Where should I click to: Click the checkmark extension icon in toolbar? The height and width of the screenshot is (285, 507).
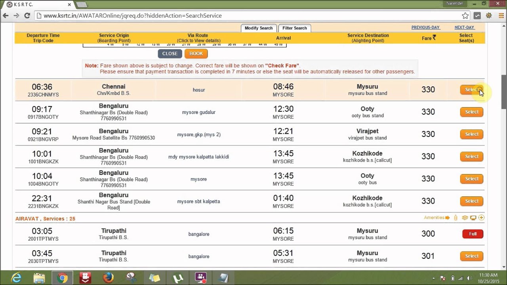pyautogui.click(x=477, y=16)
